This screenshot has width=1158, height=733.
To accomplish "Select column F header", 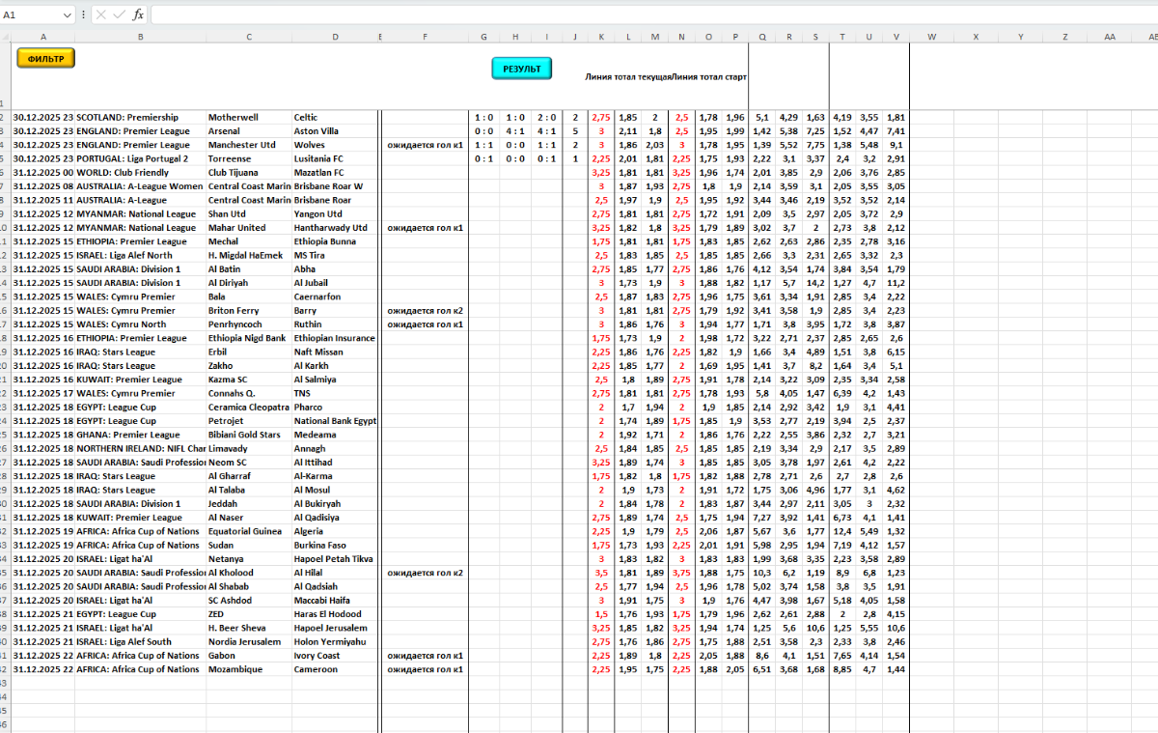I will click(x=425, y=37).
